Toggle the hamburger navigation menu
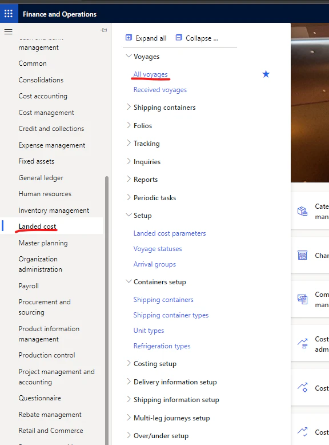This screenshot has height=445, width=329. [x=8, y=31]
